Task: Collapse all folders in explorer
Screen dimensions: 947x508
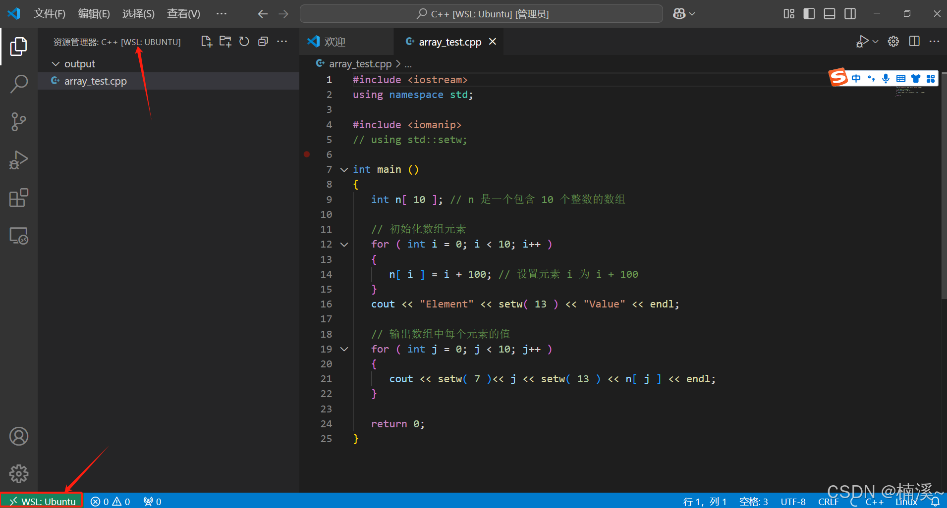Action: click(x=263, y=42)
